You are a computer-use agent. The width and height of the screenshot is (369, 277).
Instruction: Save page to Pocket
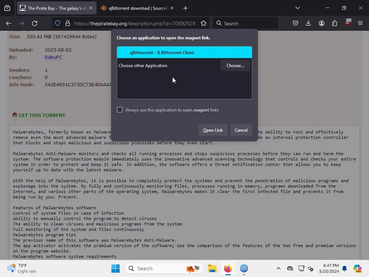pos(295,23)
